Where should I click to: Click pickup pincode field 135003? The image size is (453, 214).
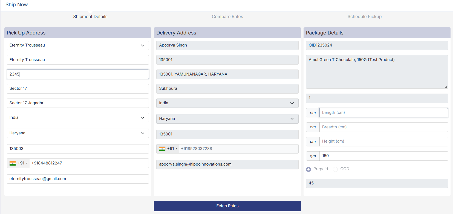78,149
